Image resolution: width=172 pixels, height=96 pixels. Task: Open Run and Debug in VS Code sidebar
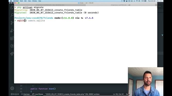point(12,30)
